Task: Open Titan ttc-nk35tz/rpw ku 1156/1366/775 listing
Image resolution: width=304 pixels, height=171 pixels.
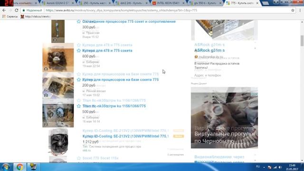Action: (114, 106)
